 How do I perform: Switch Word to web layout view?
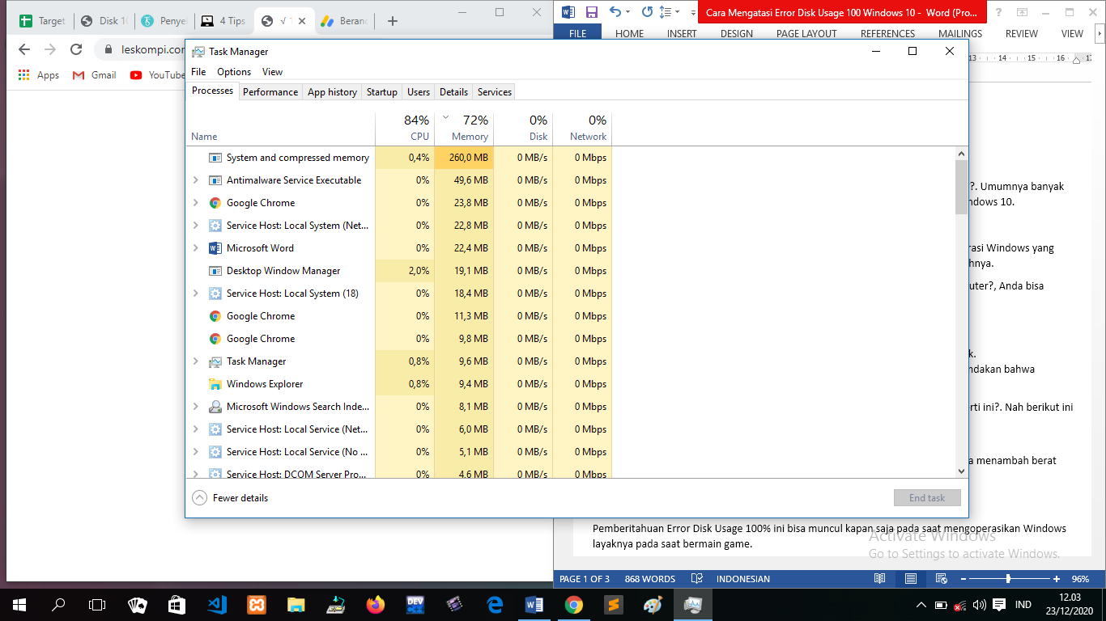[x=942, y=579]
